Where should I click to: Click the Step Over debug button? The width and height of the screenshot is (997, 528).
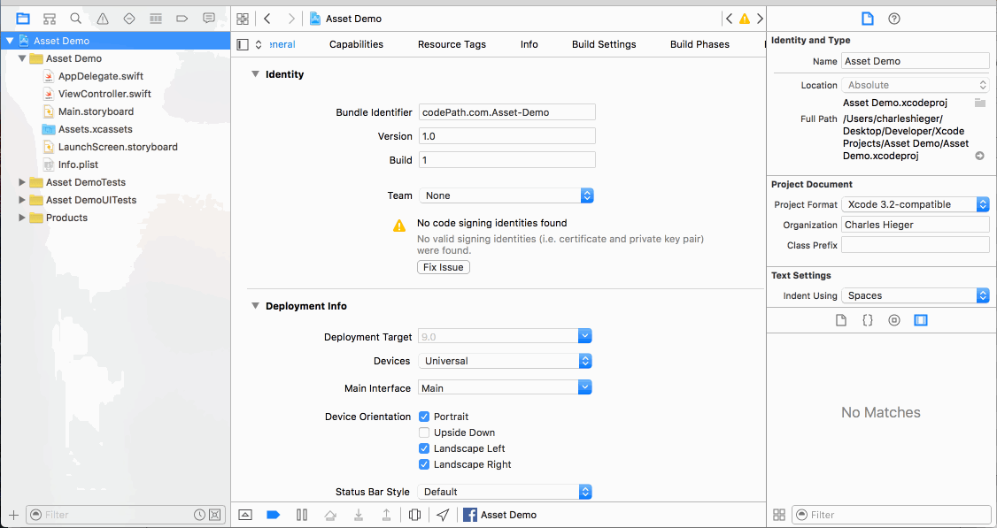click(330, 515)
